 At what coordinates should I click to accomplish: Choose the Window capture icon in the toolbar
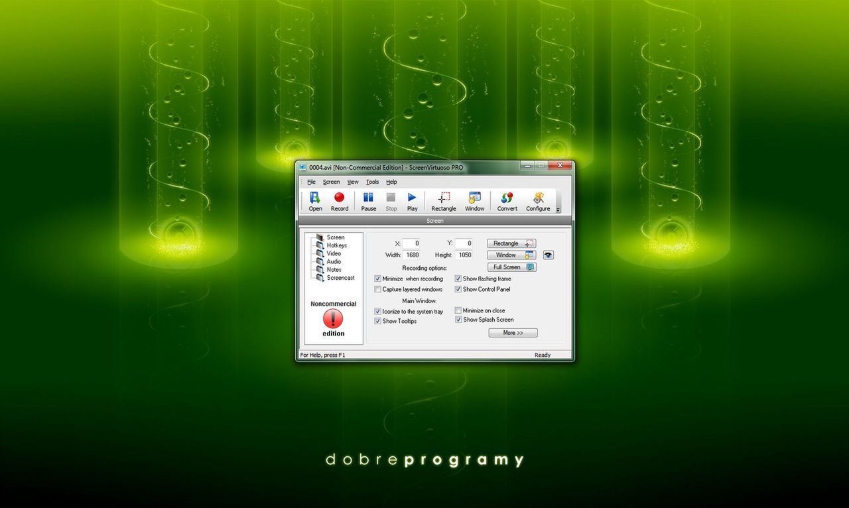[x=474, y=201]
